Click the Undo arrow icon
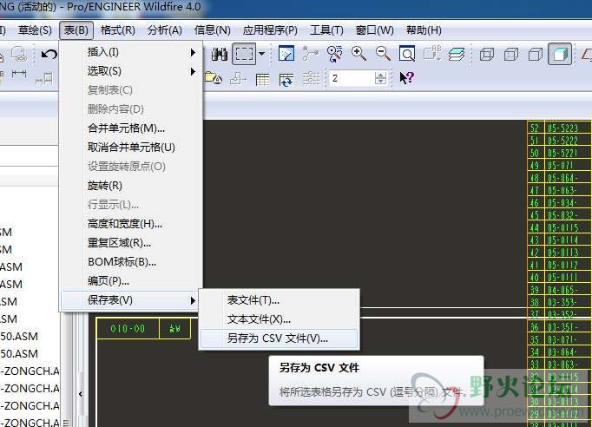 pyautogui.click(x=49, y=55)
